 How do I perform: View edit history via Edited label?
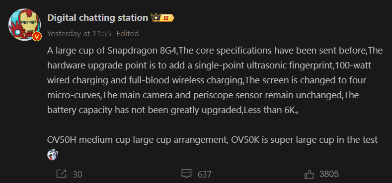click(x=128, y=34)
